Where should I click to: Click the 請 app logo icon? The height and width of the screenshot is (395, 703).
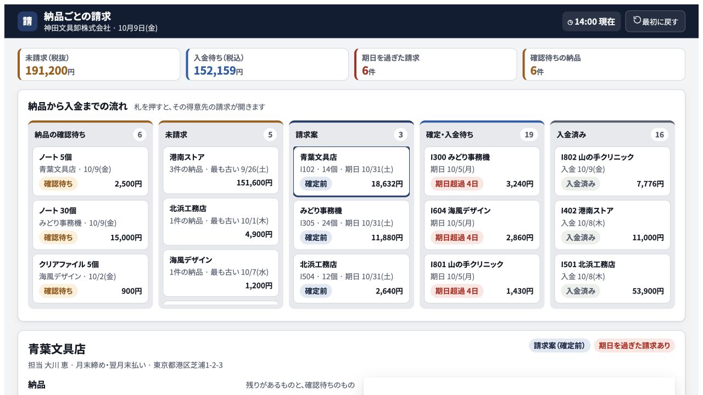pos(27,21)
